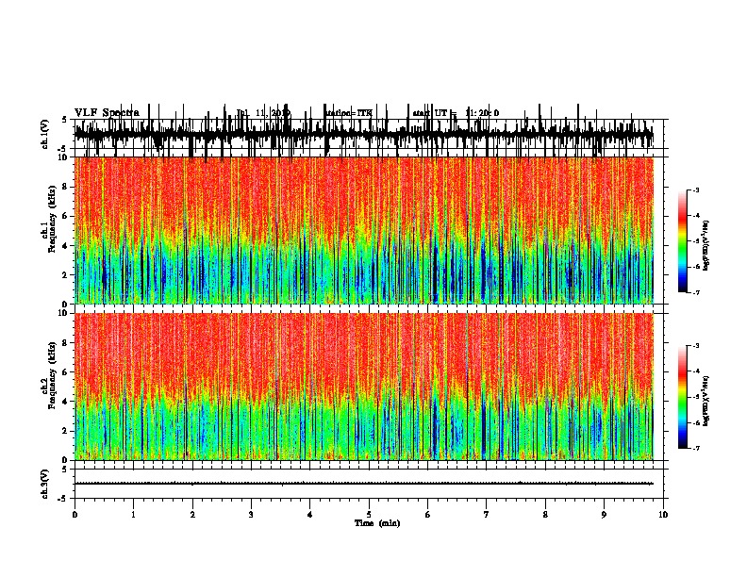Click the "-7" label on ch.2 color bar
The image size is (747, 577).
click(x=696, y=448)
